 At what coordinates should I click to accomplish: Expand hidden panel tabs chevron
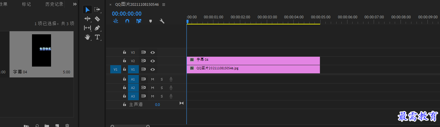[x=75, y=4]
